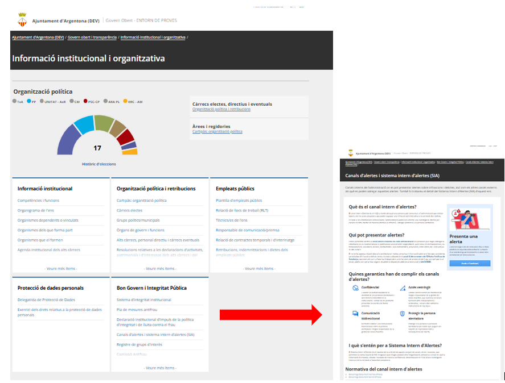Toggle the PP party legend dot
505x383 pixels.
click(x=28, y=101)
